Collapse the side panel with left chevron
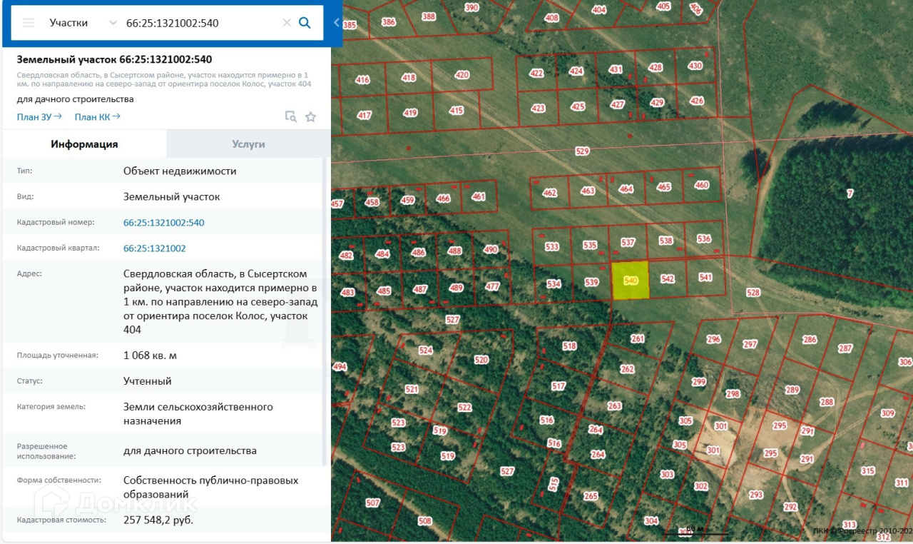Image resolution: width=913 pixels, height=544 pixels. pos(337,23)
